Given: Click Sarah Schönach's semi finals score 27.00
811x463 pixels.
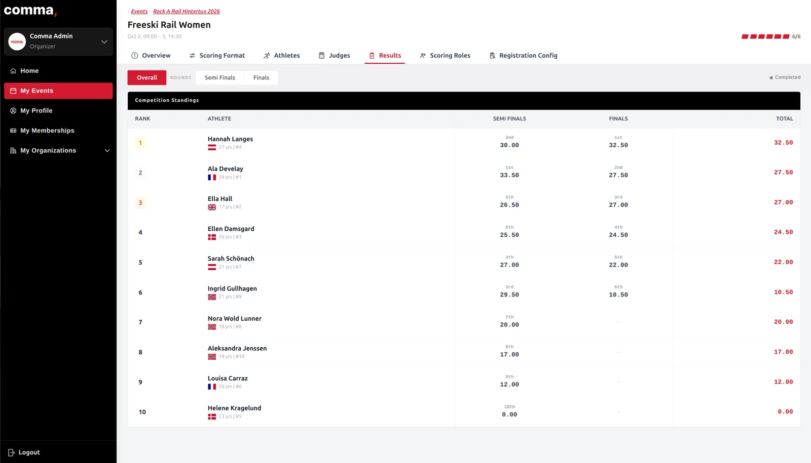Looking at the screenshot, I should pos(509,265).
